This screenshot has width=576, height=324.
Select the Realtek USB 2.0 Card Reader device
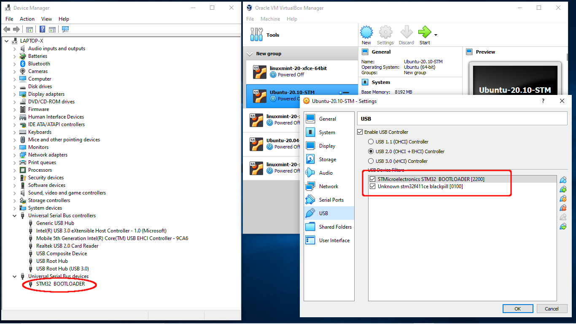pyautogui.click(x=67, y=246)
